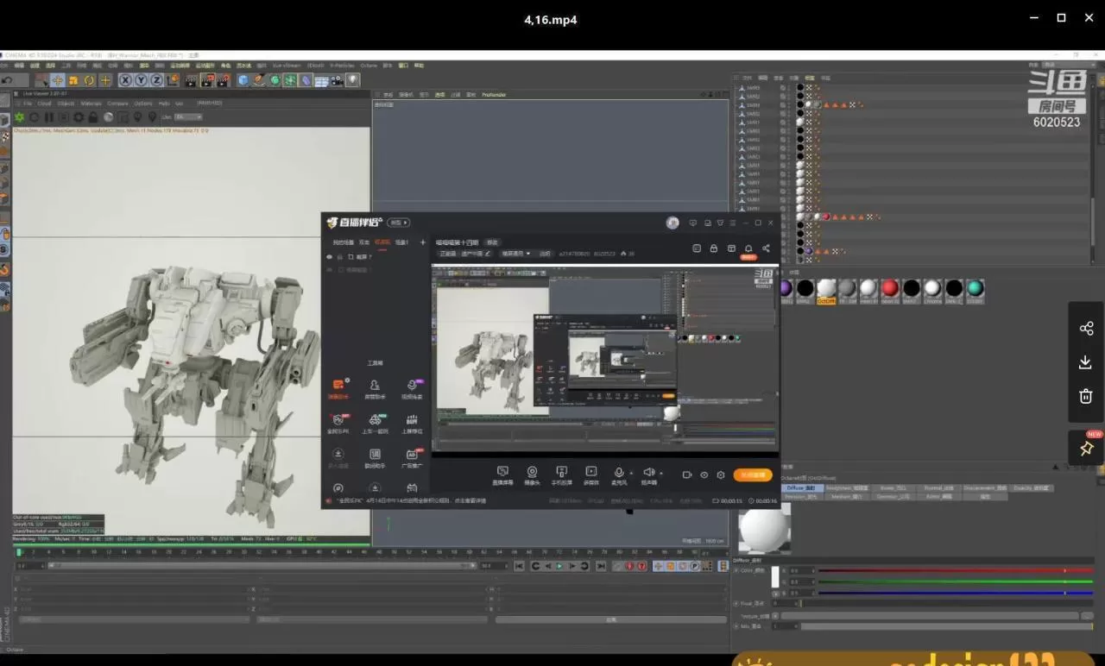The image size is (1105, 666).
Task: Select the X axis lock icon
Action: 126,80
